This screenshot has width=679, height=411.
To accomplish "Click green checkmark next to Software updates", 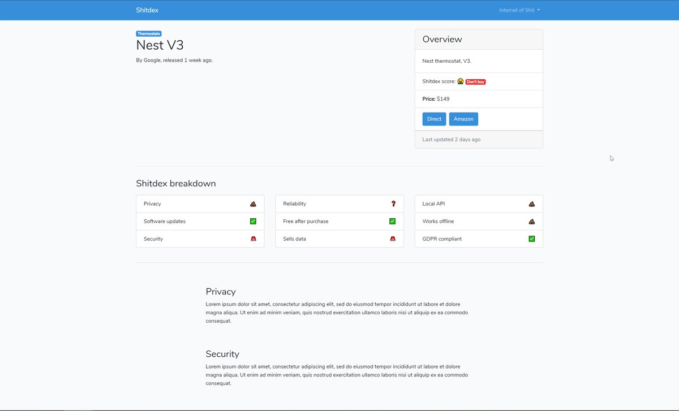I will point(253,221).
